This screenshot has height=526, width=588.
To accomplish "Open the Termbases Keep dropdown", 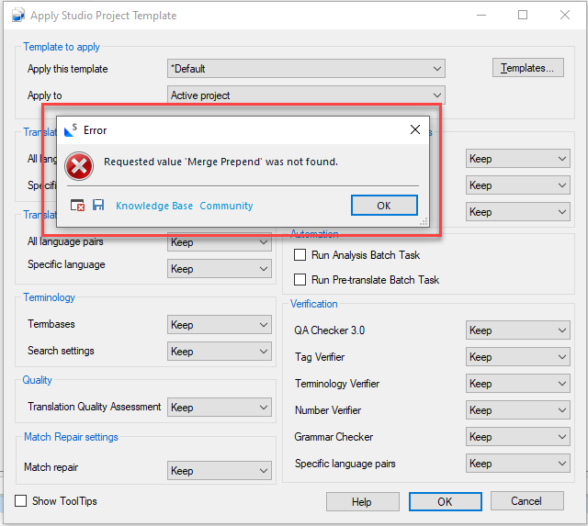I will point(220,324).
